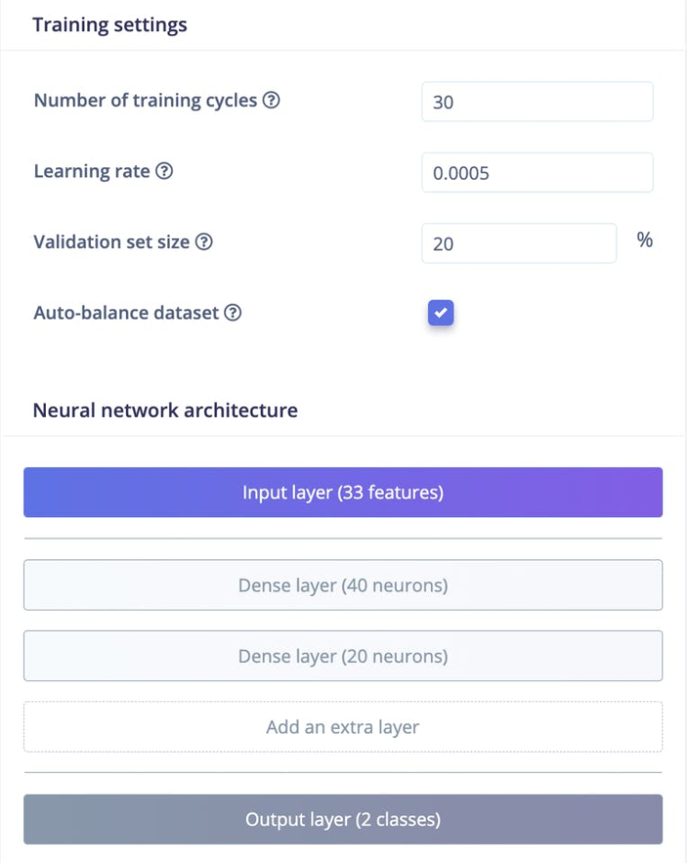Image resolution: width=687 pixels, height=863 pixels.
Task: Click the Validation set size label
Action: pyautogui.click(x=112, y=242)
